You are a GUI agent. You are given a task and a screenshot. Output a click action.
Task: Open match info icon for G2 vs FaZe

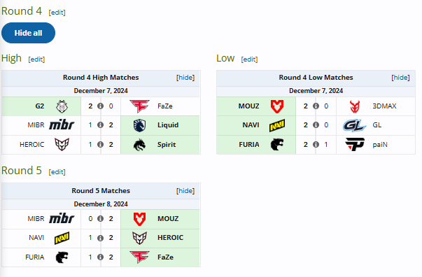coord(100,106)
